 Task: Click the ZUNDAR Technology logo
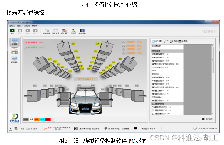pyautogui.click(x=14, y=118)
